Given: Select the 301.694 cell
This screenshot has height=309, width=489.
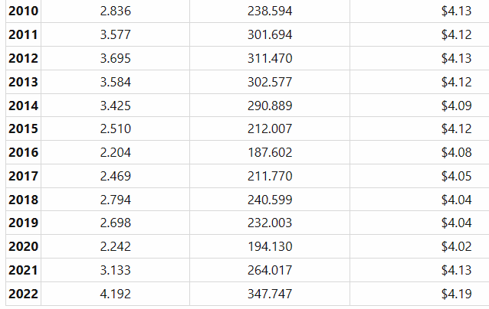Looking at the screenshot, I should click(x=270, y=35).
